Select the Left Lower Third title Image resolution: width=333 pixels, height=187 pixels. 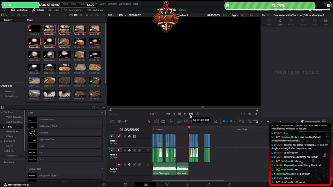pos(65,119)
